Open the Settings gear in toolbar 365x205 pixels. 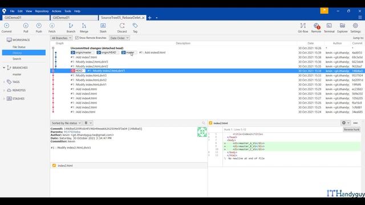(x=355, y=28)
